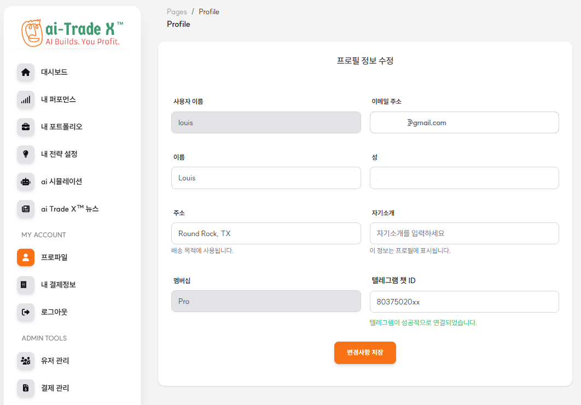This screenshot has height=405, width=581.
Task: Click the 자기소개 text field
Action: pos(464,233)
